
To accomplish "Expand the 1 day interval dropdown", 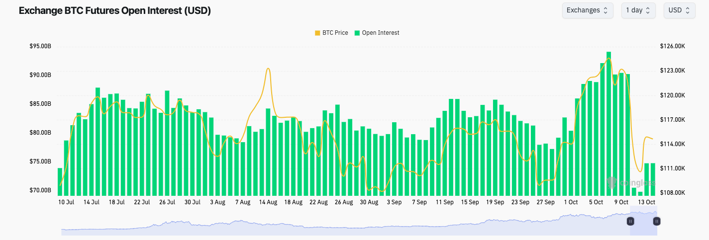I will (638, 10).
